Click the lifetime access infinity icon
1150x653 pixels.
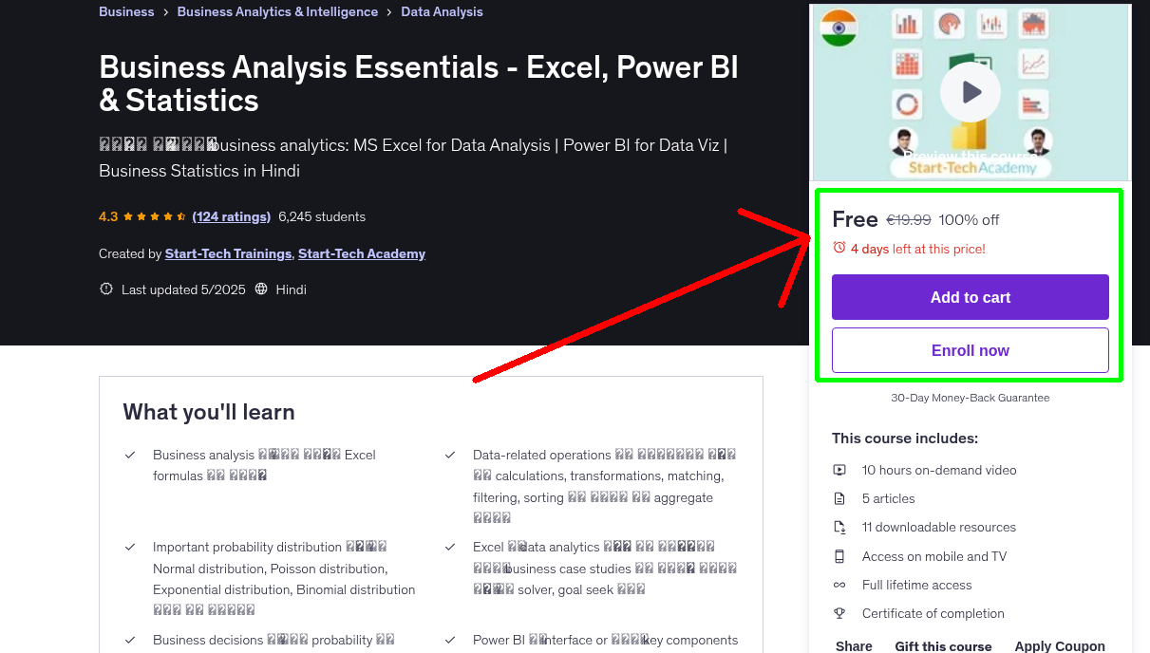click(x=839, y=585)
